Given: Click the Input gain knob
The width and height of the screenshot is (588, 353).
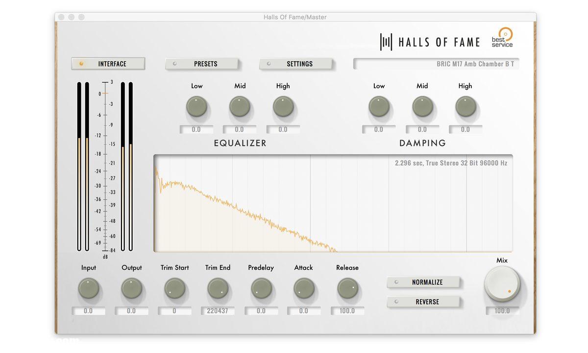Looking at the screenshot, I should point(88,288).
